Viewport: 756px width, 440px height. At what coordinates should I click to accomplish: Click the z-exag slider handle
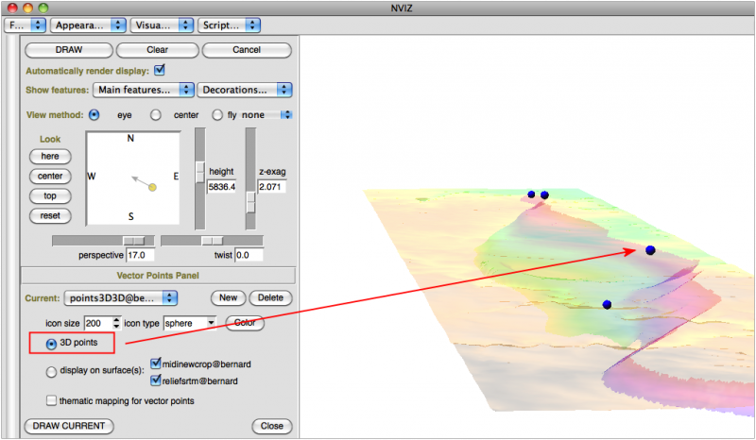[250, 202]
